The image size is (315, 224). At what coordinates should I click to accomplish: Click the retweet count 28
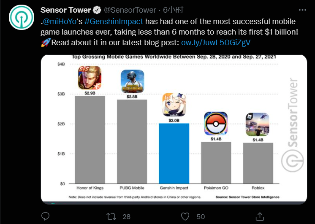126,216
